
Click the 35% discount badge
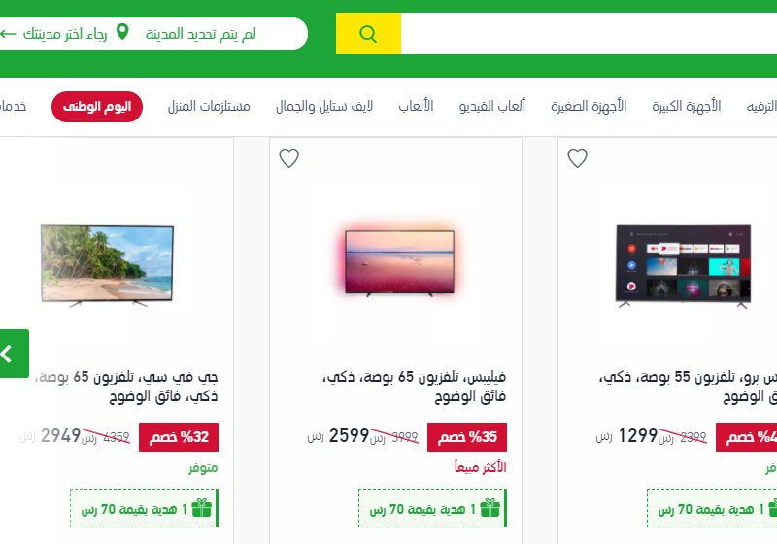(x=467, y=437)
